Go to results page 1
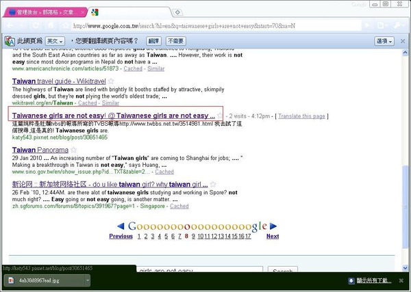Image resolution: width=411 pixels, height=292 pixels. 139,237
